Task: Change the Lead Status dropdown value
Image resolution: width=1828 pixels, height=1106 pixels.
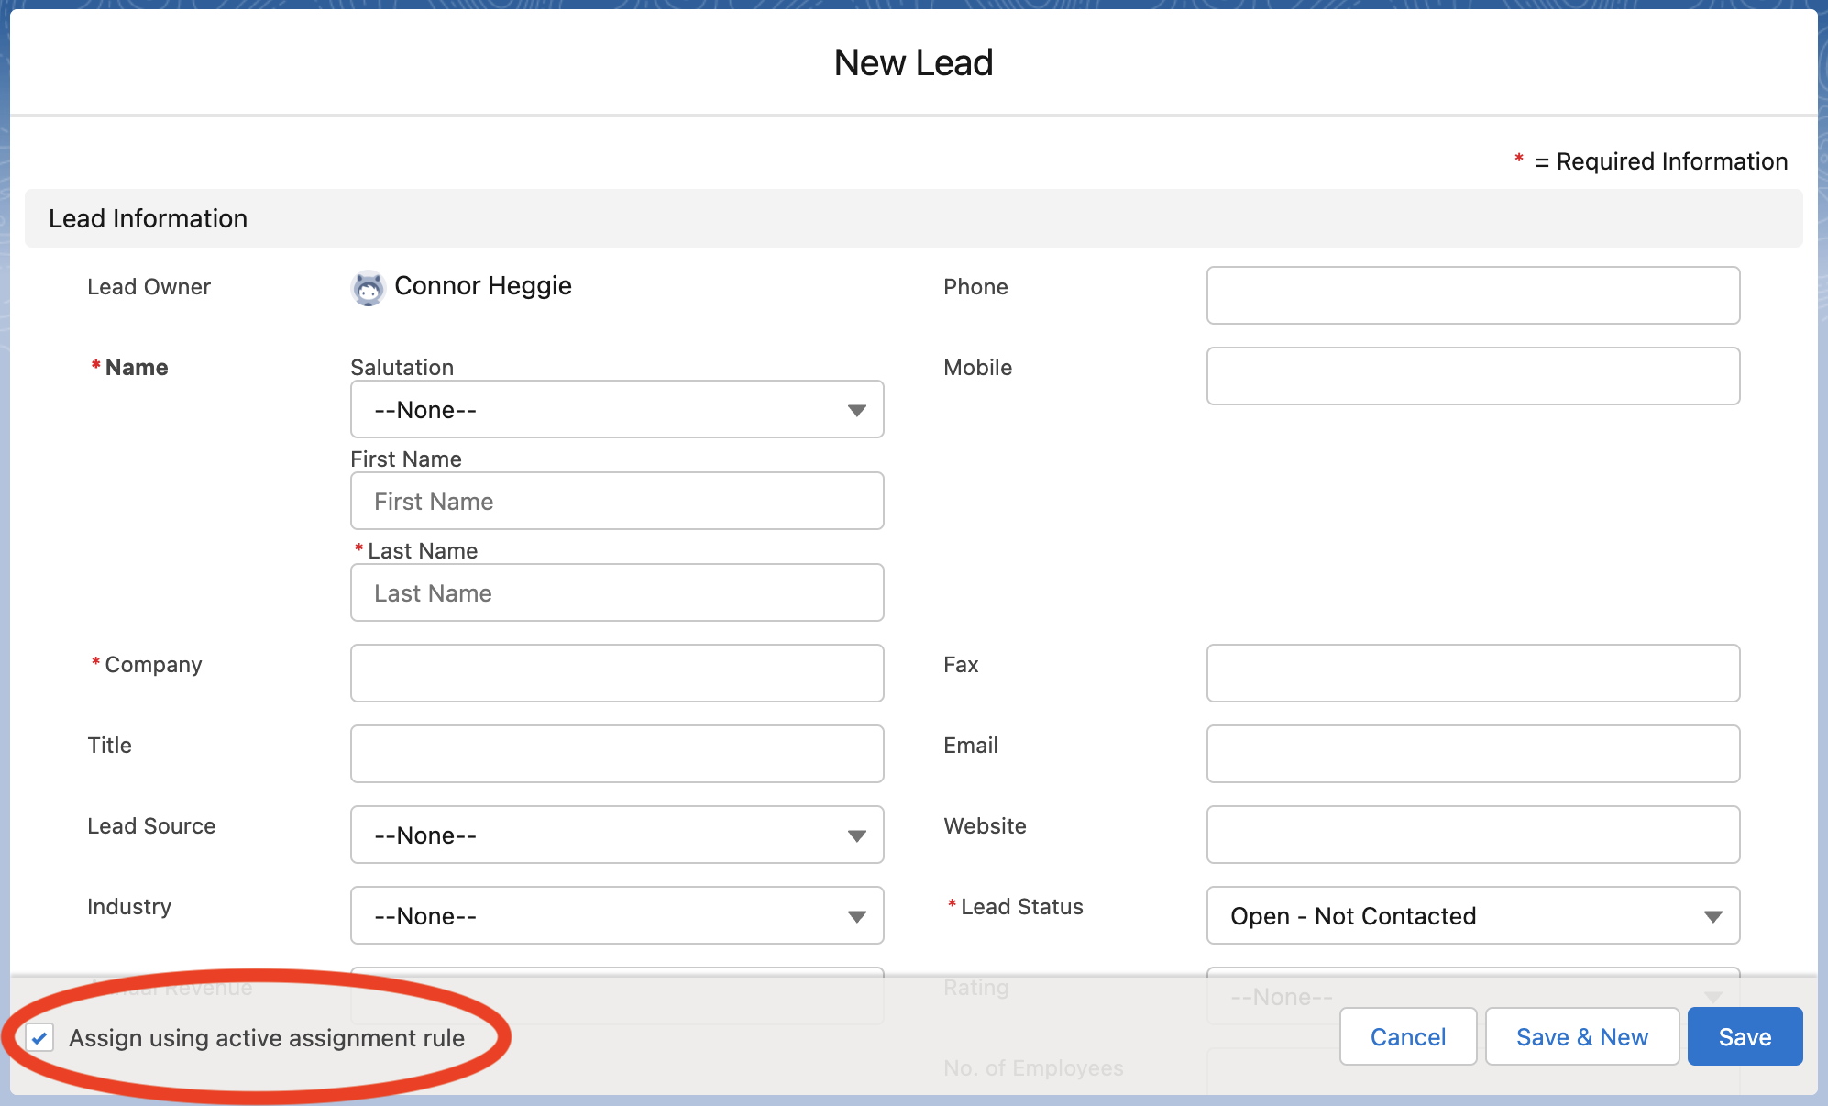Action: tap(1472, 916)
